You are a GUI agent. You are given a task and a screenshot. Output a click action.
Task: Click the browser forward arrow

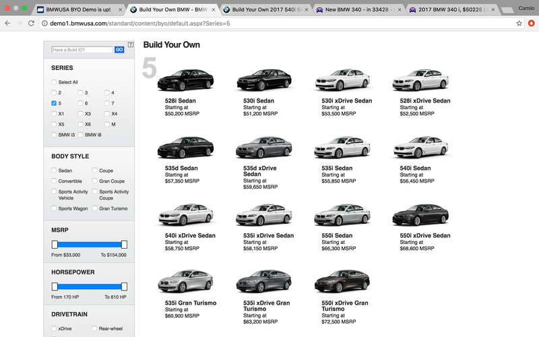tap(20, 24)
